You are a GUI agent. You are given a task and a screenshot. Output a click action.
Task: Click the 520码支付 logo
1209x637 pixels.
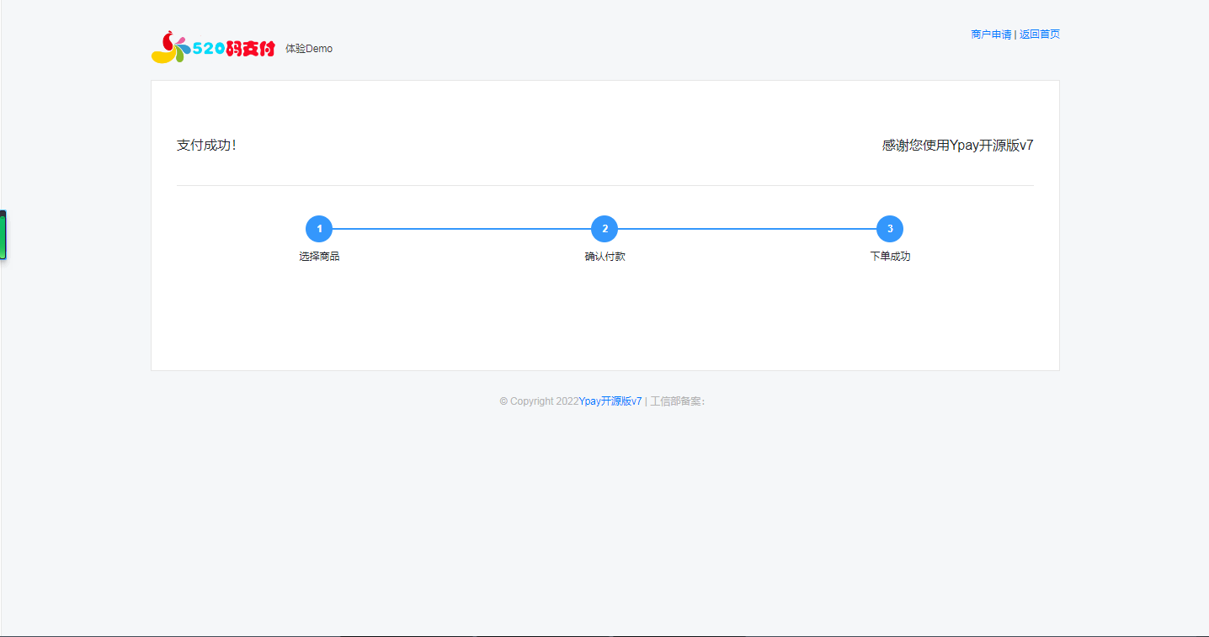(214, 47)
